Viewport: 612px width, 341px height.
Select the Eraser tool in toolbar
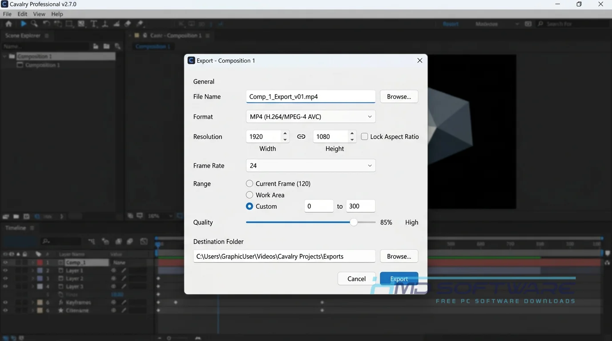128,24
